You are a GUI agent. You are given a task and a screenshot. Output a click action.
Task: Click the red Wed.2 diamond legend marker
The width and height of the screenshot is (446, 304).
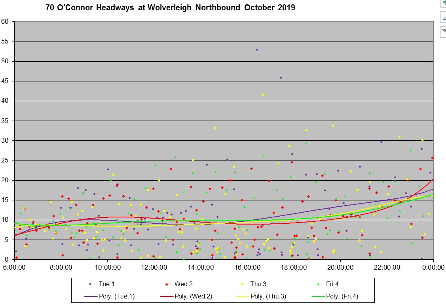(x=167, y=284)
